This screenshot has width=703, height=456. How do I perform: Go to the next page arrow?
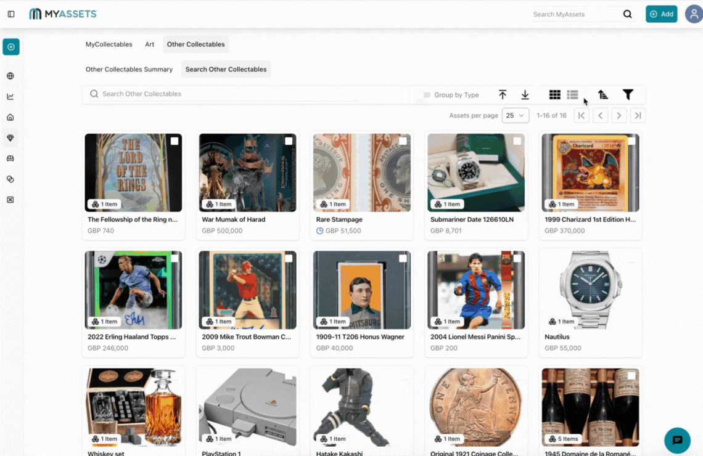coord(619,115)
